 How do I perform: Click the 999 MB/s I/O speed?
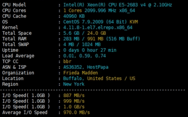click(x=74, y=101)
